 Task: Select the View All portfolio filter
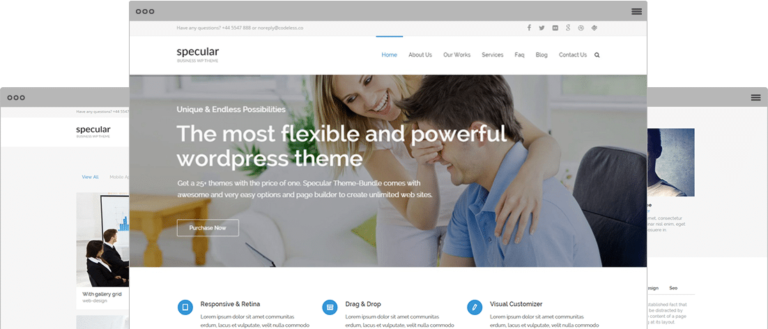[90, 177]
